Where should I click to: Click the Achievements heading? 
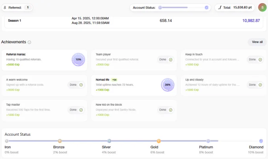pyautogui.click(x=13, y=42)
